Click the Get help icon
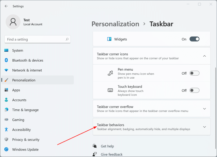The image size is (217, 157). coord(95,146)
